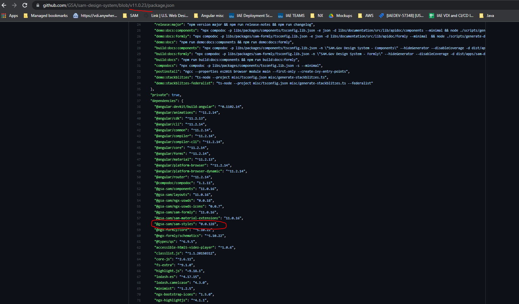Open the IAE TEAMS bookmark
This screenshot has height=304, width=519.
(291, 16)
